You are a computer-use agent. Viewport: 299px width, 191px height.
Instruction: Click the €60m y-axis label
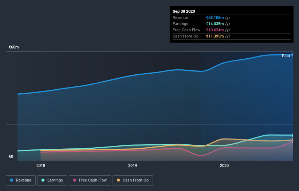pyautogui.click(x=14, y=47)
